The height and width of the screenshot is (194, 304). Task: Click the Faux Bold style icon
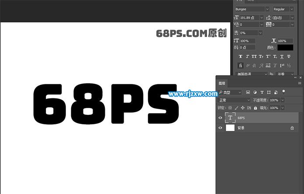240,57
